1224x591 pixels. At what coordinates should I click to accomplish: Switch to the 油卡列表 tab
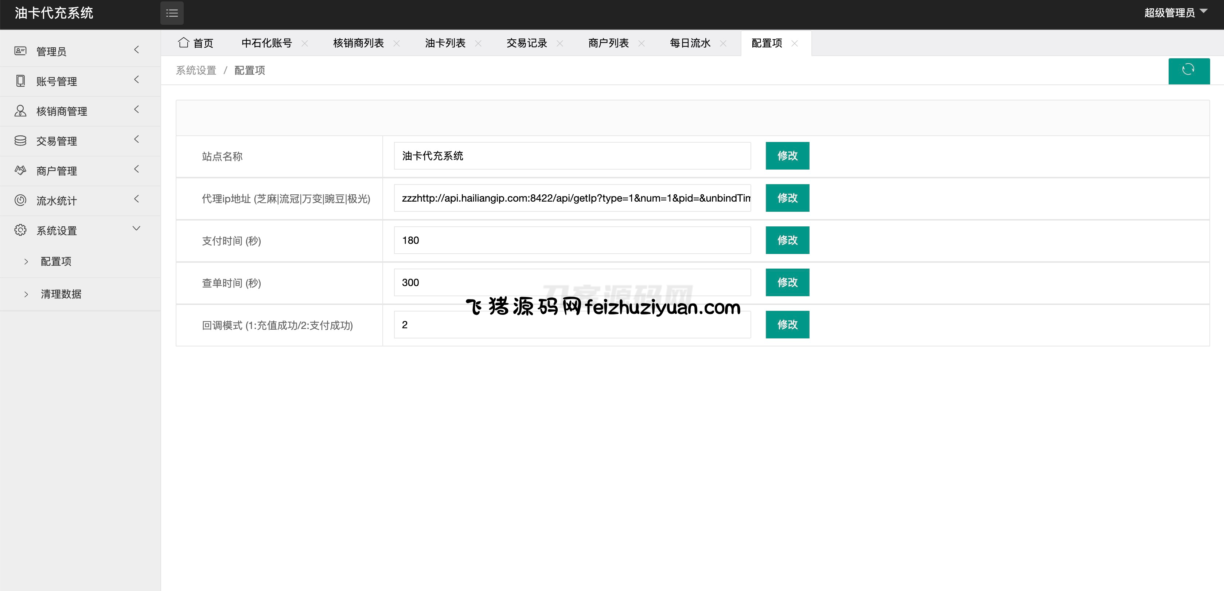coord(445,43)
